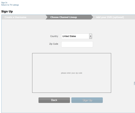Click chevron between Channel Lineup and DVR steps

[x=92, y=17]
